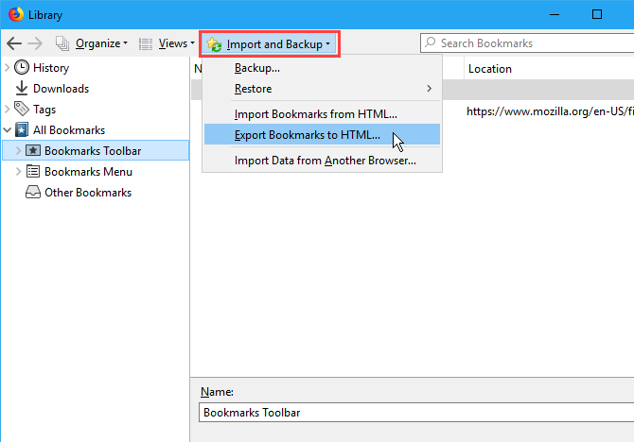Go back with the left arrow button

[x=14, y=43]
